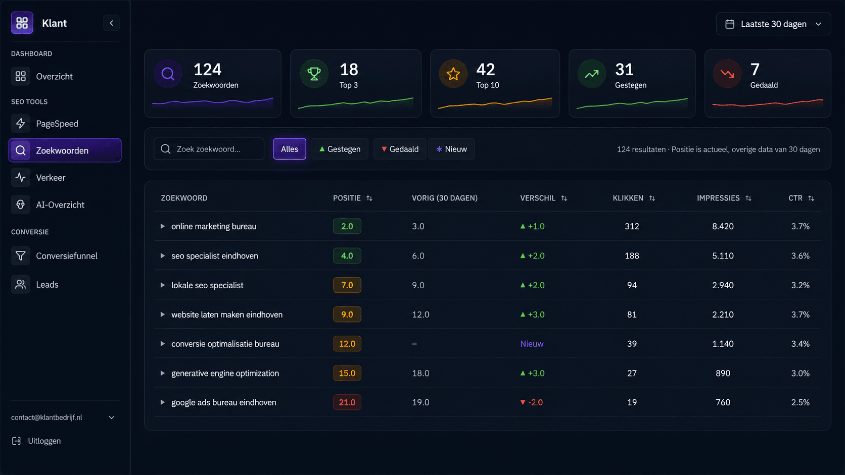Click the 21.0 position badge
Image resolution: width=845 pixels, height=475 pixels.
pyautogui.click(x=347, y=402)
